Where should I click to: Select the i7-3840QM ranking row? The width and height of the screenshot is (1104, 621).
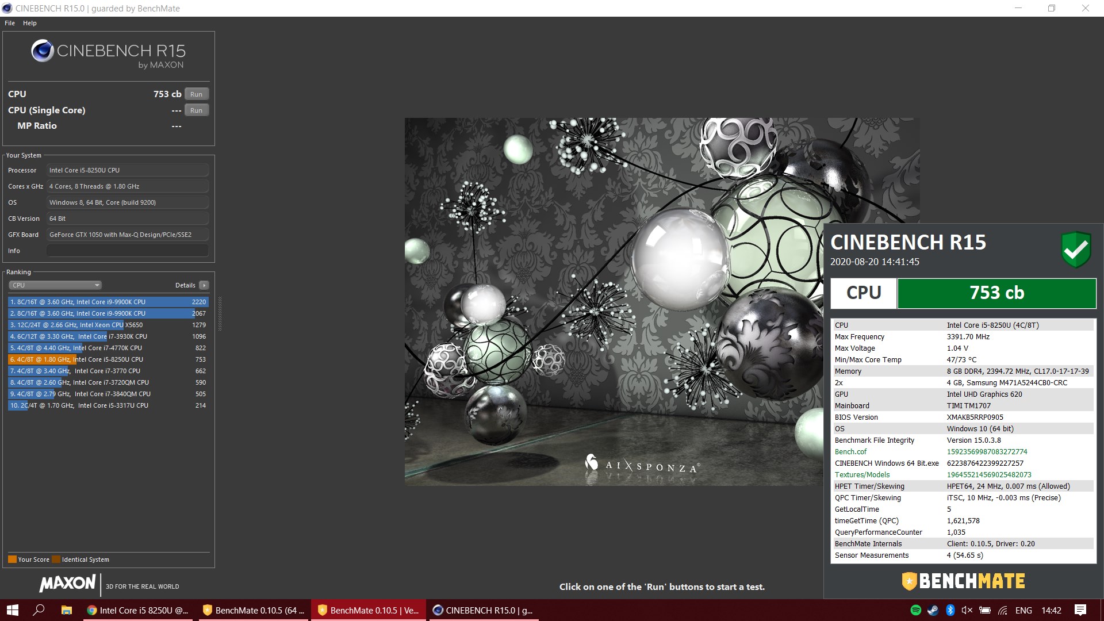click(x=108, y=394)
